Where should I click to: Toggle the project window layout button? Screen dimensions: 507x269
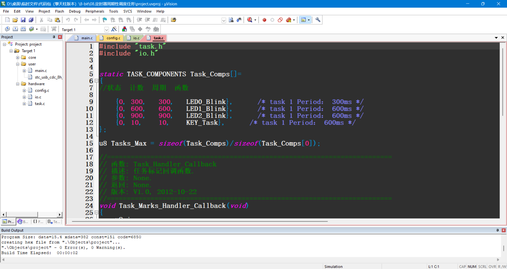[x=303, y=20]
